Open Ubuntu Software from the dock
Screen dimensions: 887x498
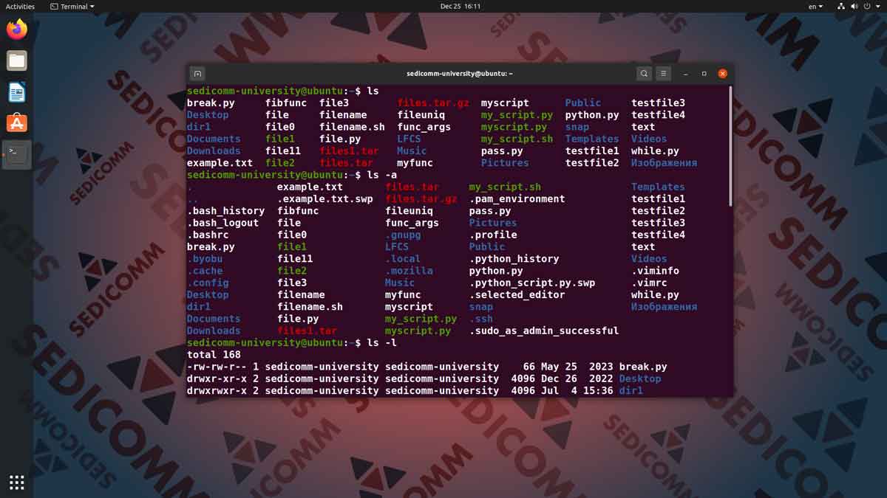pos(16,122)
